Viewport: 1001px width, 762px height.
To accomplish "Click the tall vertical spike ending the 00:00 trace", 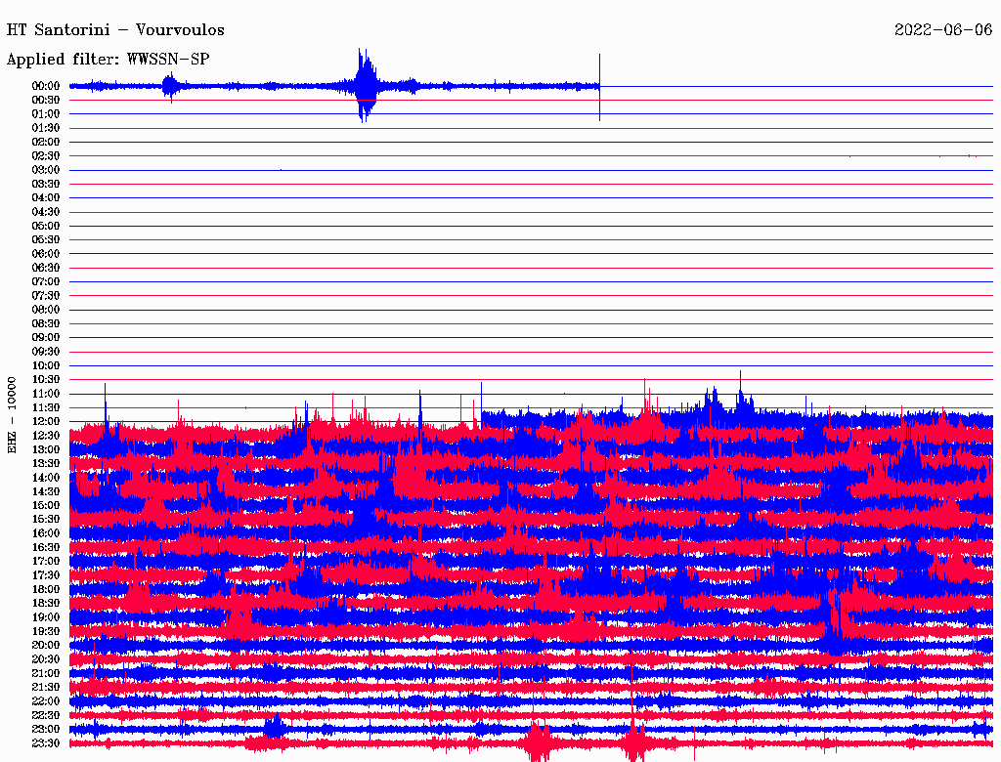I will [599, 87].
